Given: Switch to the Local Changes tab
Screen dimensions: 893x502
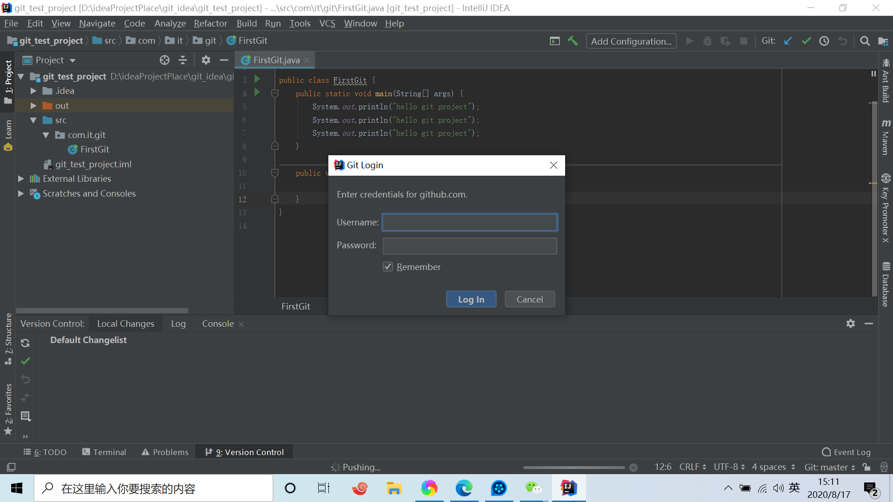Looking at the screenshot, I should [126, 324].
